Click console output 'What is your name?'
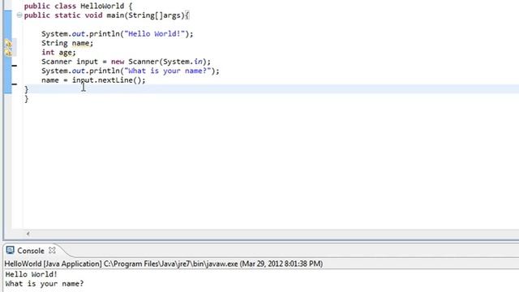This screenshot has height=292, width=519. click(x=45, y=284)
